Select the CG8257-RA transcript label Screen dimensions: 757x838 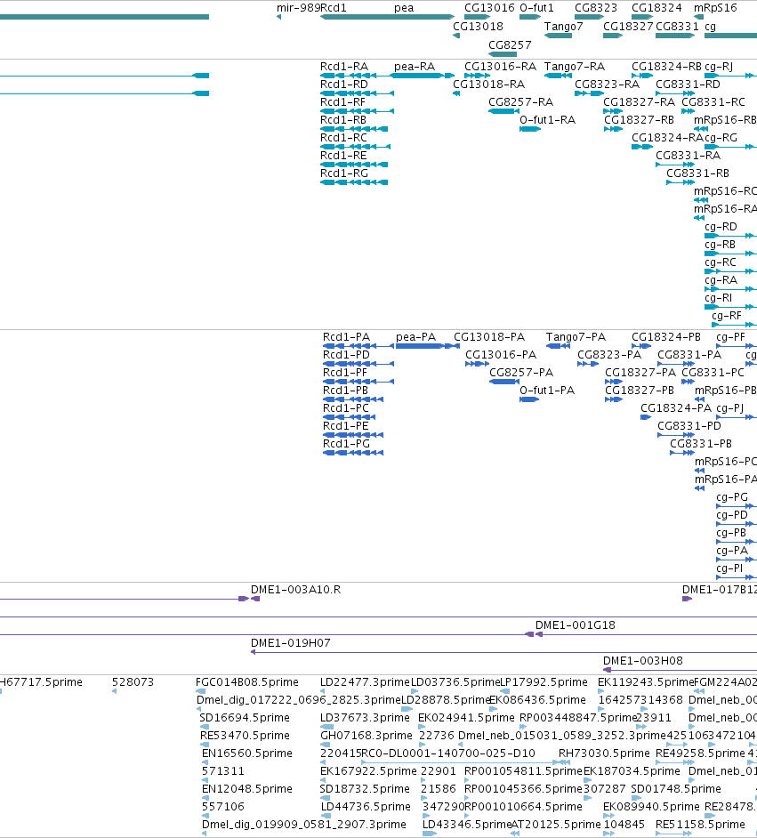click(521, 102)
